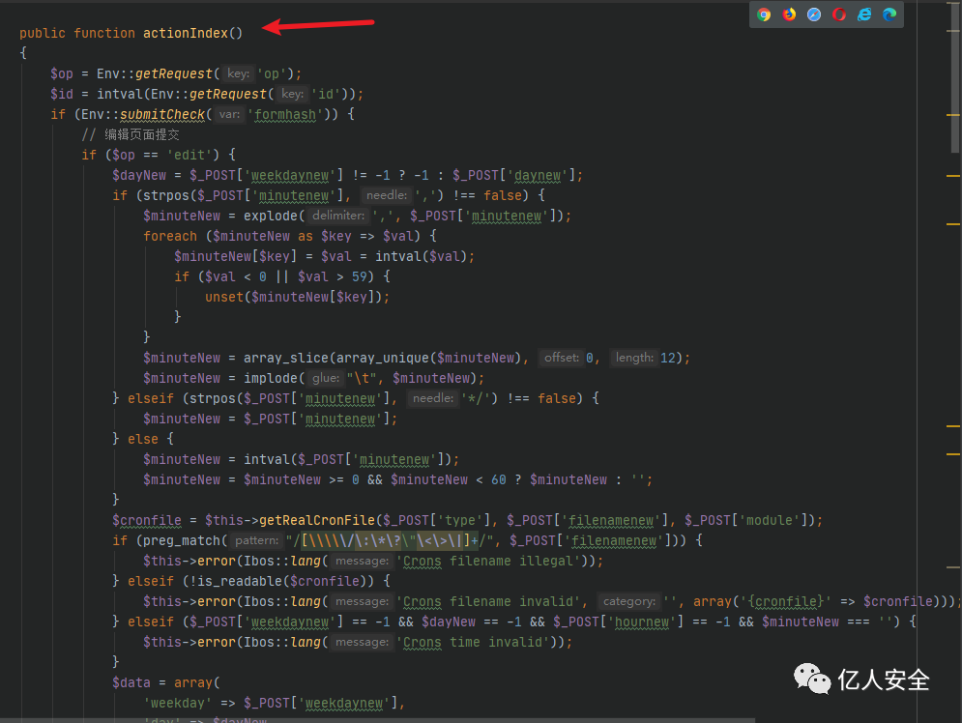Click the unset function call

pos(224,297)
